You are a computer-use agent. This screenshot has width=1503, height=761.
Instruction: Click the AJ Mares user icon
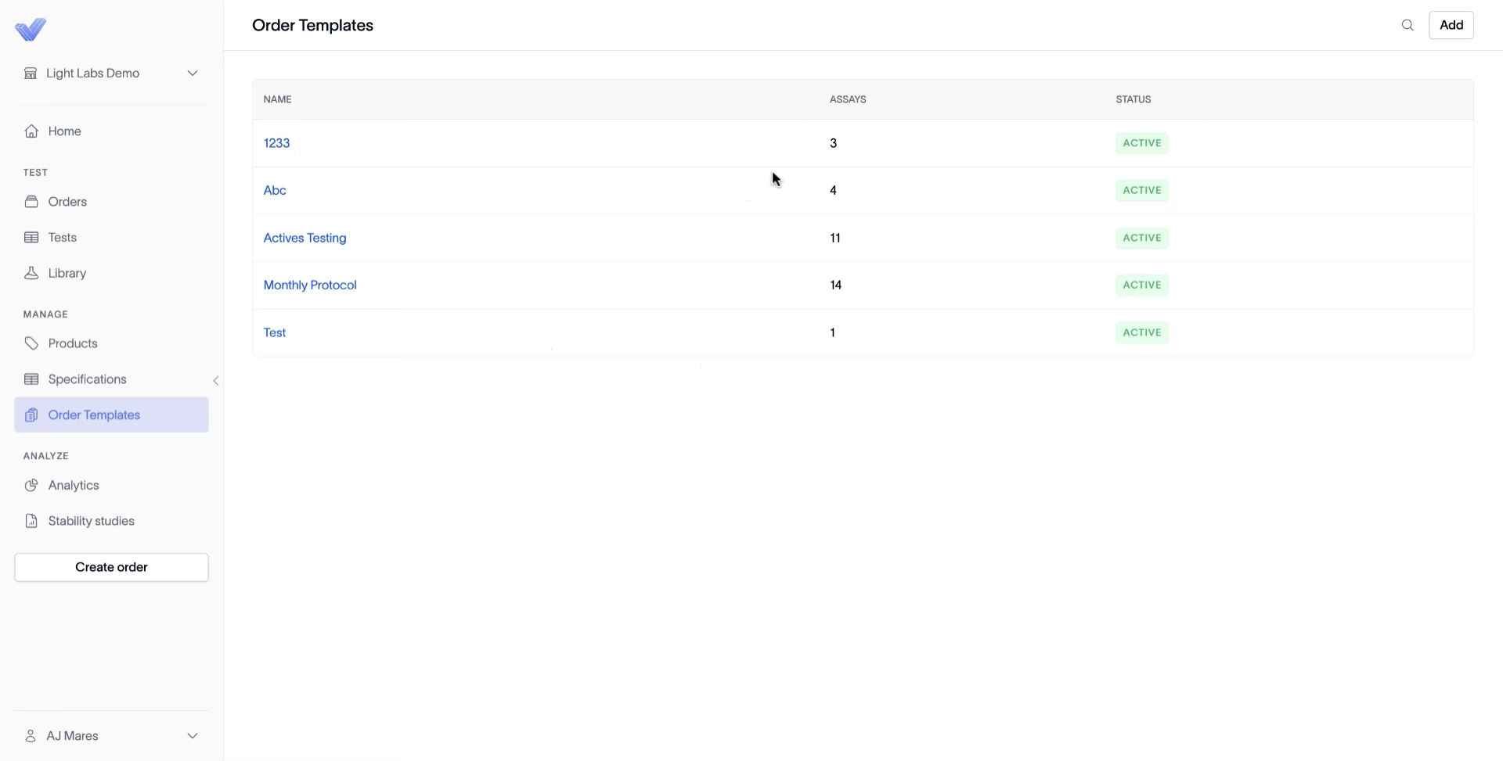click(x=31, y=736)
